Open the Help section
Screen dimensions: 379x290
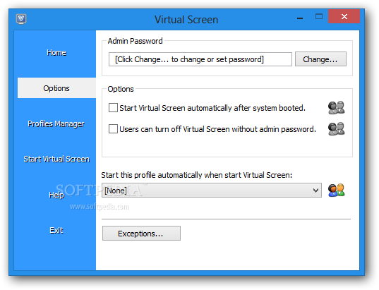[56, 195]
